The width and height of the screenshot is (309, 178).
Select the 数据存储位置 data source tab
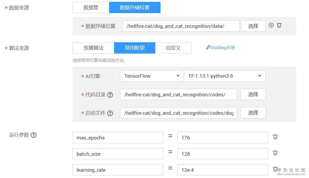tap(135, 7)
